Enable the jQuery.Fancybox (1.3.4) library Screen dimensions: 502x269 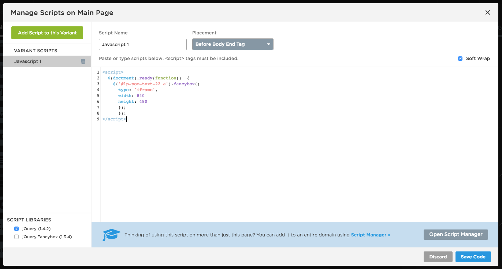[16, 237]
